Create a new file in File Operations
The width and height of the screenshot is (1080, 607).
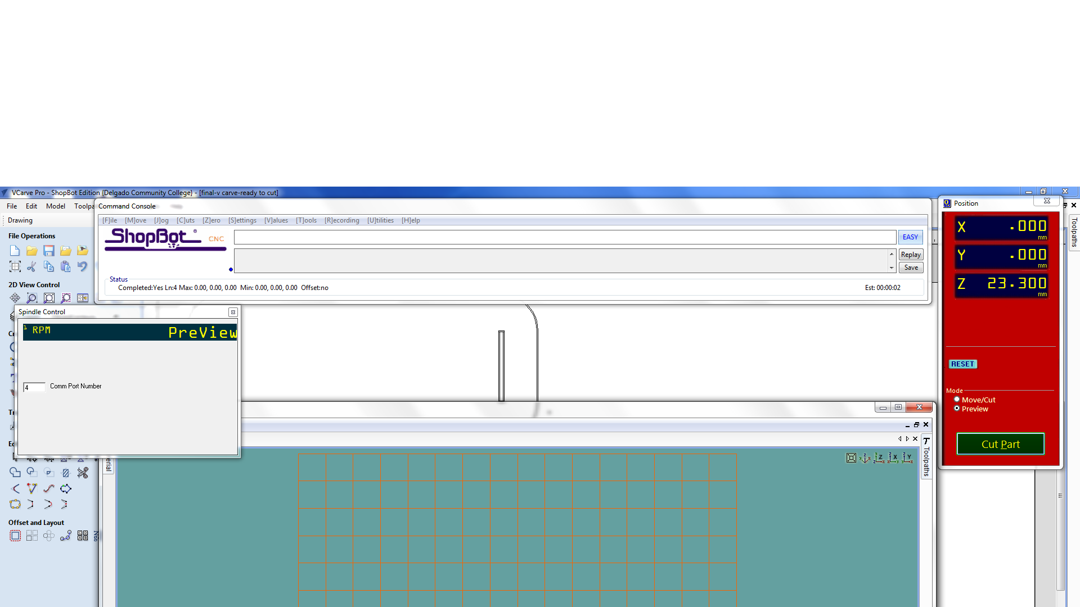tap(15, 251)
